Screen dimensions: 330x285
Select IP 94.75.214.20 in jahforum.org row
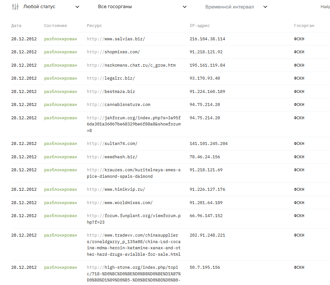205,118
